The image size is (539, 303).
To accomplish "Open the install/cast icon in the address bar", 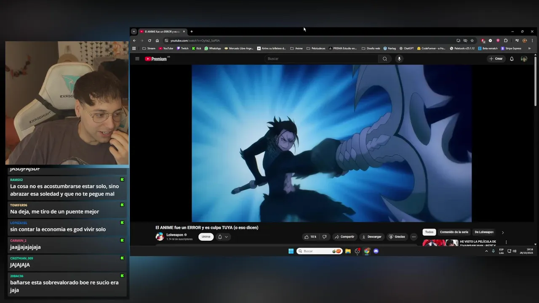I will pos(458,41).
